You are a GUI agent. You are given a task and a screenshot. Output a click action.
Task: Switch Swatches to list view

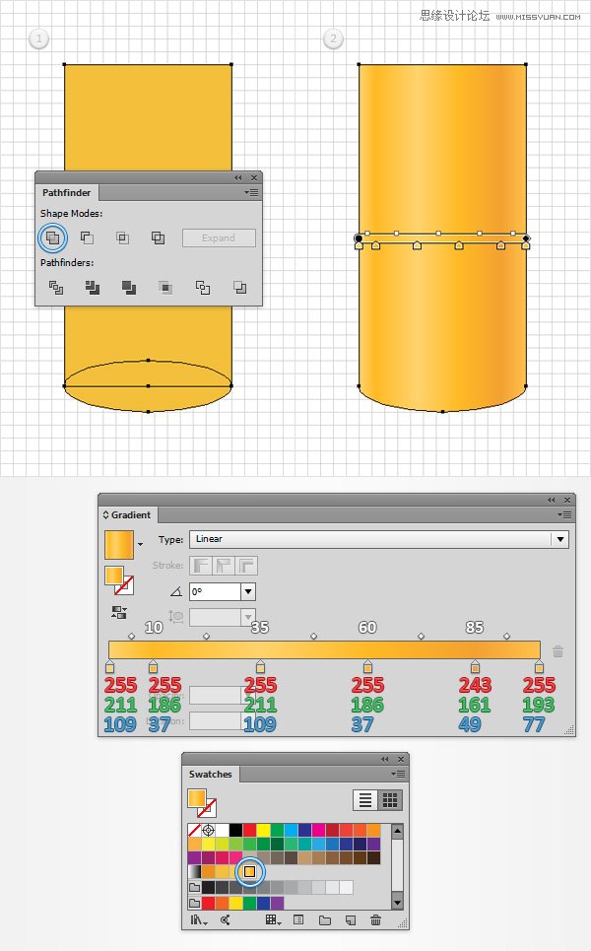click(363, 800)
